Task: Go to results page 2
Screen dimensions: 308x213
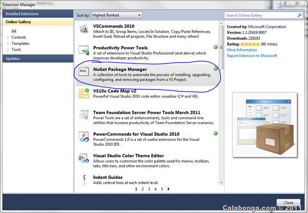Action: [x=142, y=189]
